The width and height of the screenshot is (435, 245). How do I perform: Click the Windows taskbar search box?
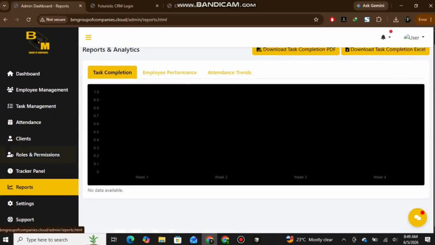[x=60, y=239]
